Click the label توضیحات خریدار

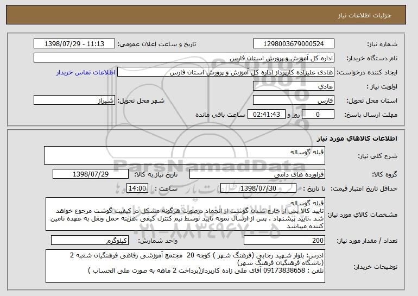375,267
